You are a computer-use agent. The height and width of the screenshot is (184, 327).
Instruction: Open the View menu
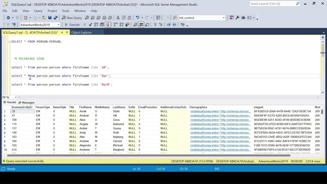click(26, 11)
